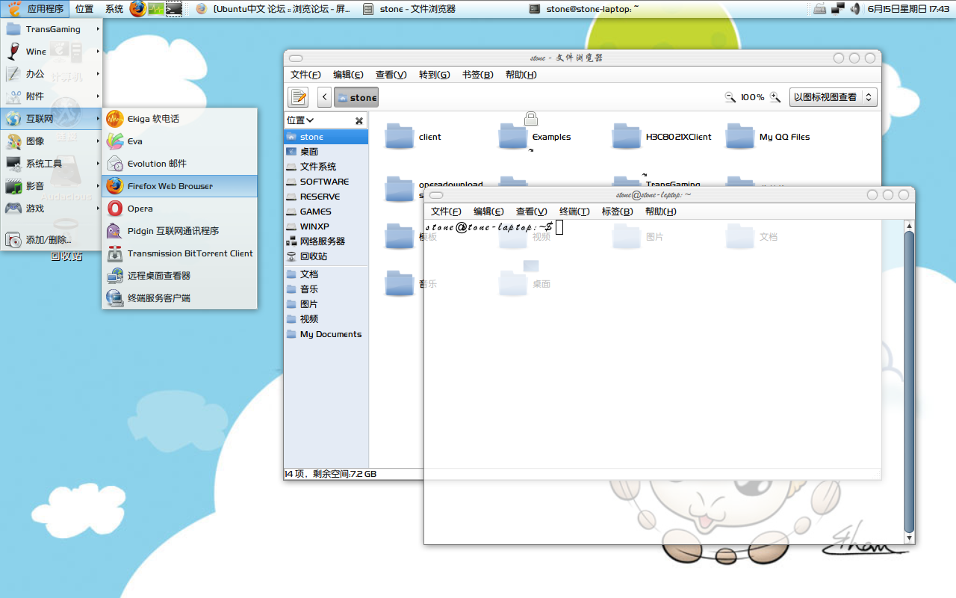Select My Documents bookmark in sidebar

pyautogui.click(x=326, y=334)
